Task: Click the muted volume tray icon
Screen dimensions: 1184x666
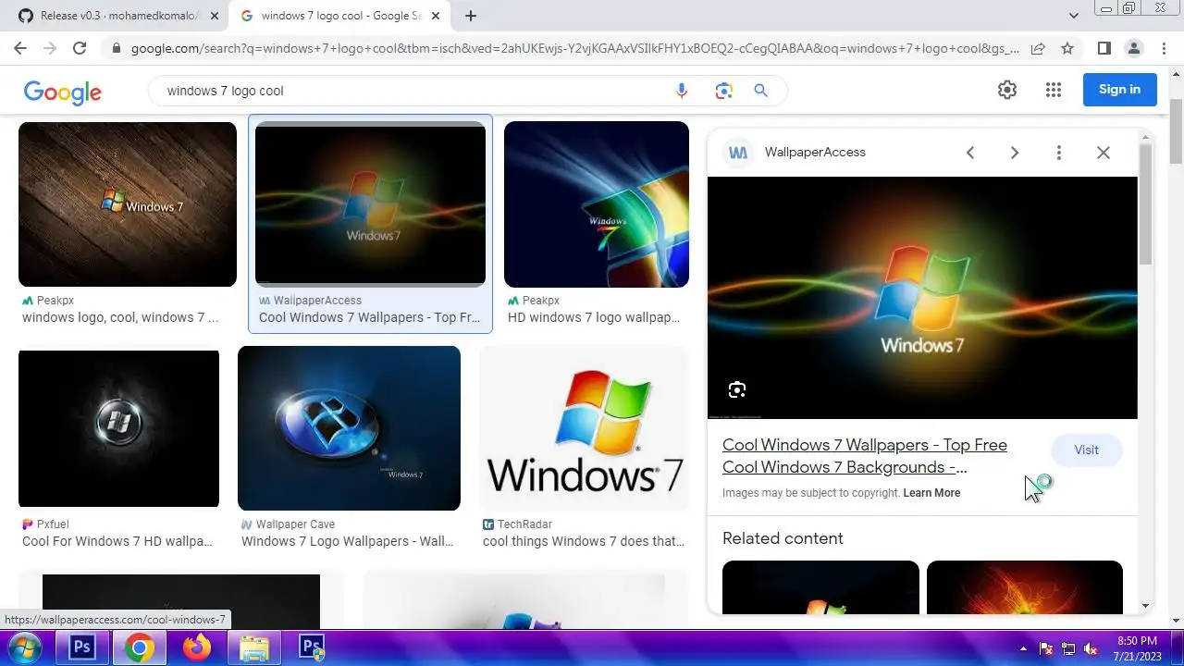Action: (x=1091, y=648)
